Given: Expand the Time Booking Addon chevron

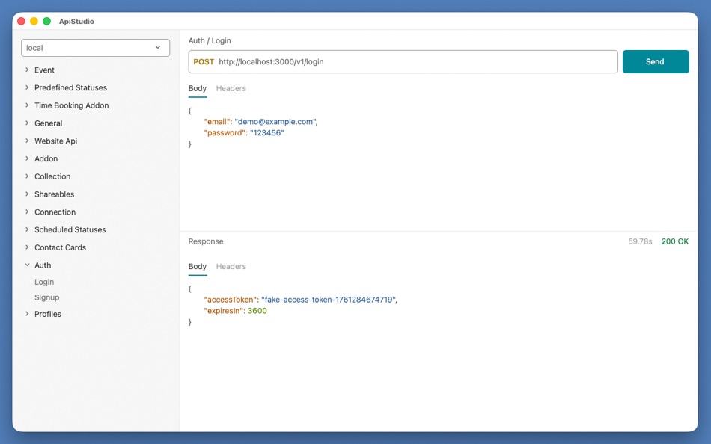Looking at the screenshot, I should point(27,105).
